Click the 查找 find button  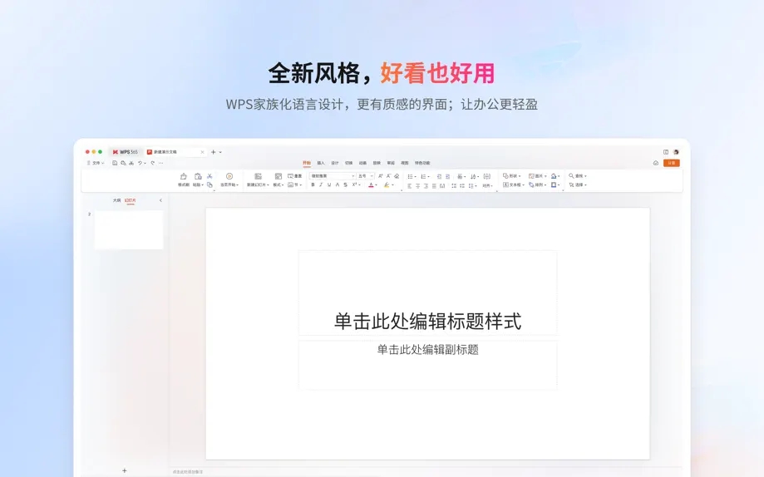coord(578,176)
